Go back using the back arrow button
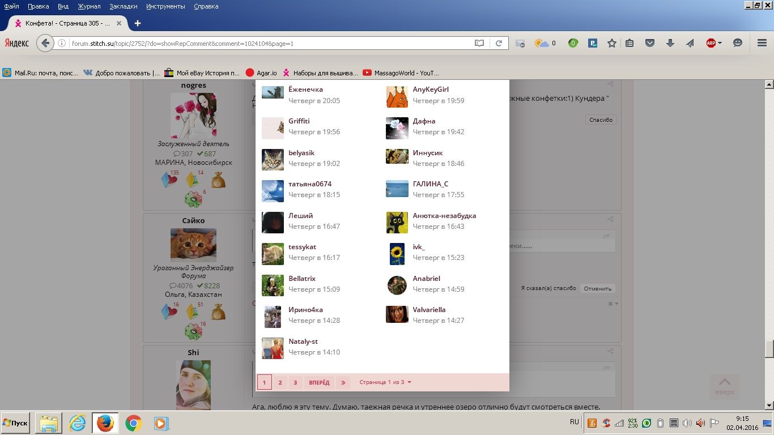774x435 pixels. pyautogui.click(x=45, y=43)
